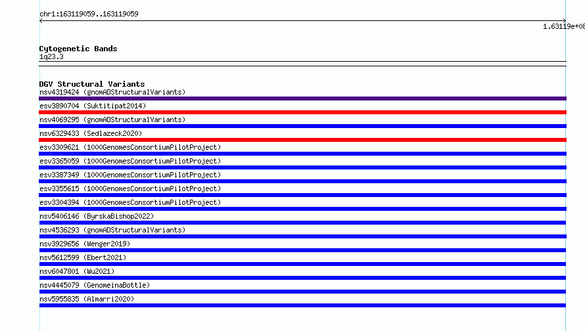Select the red bar under nsv6329433
The width and height of the screenshot is (585, 331).
(302, 140)
